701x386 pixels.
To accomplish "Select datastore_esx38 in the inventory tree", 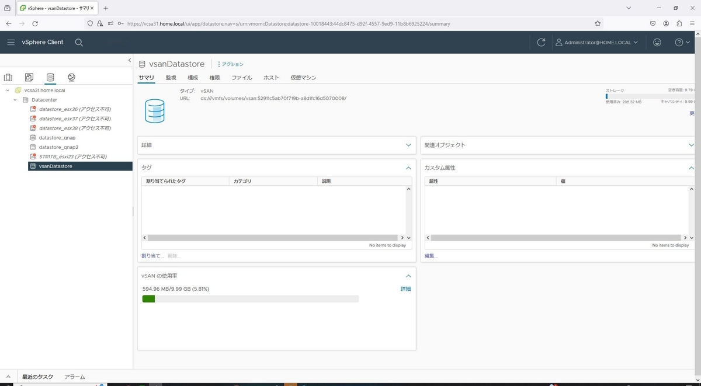I will pos(75,128).
